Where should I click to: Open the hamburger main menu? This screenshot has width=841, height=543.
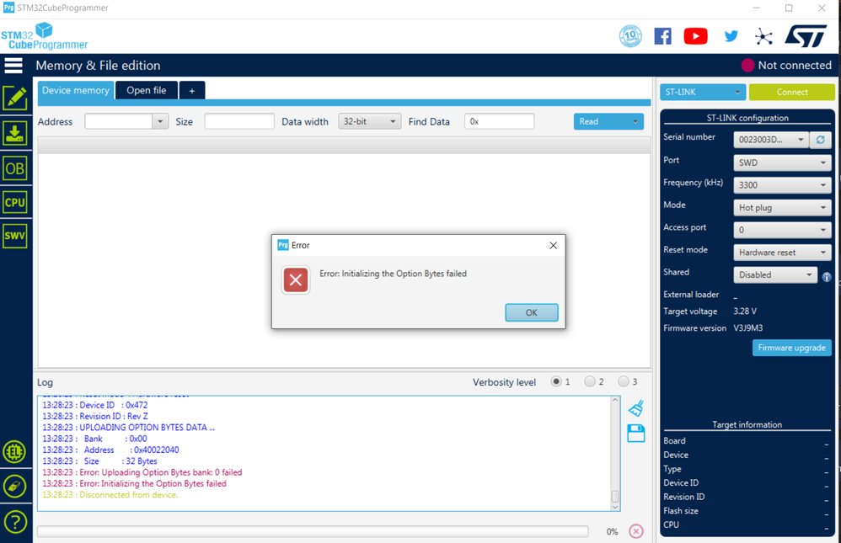point(13,66)
